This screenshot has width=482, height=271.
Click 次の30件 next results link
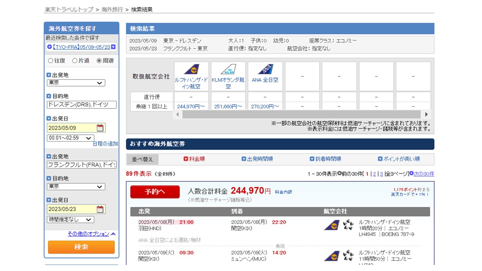tap(424, 174)
